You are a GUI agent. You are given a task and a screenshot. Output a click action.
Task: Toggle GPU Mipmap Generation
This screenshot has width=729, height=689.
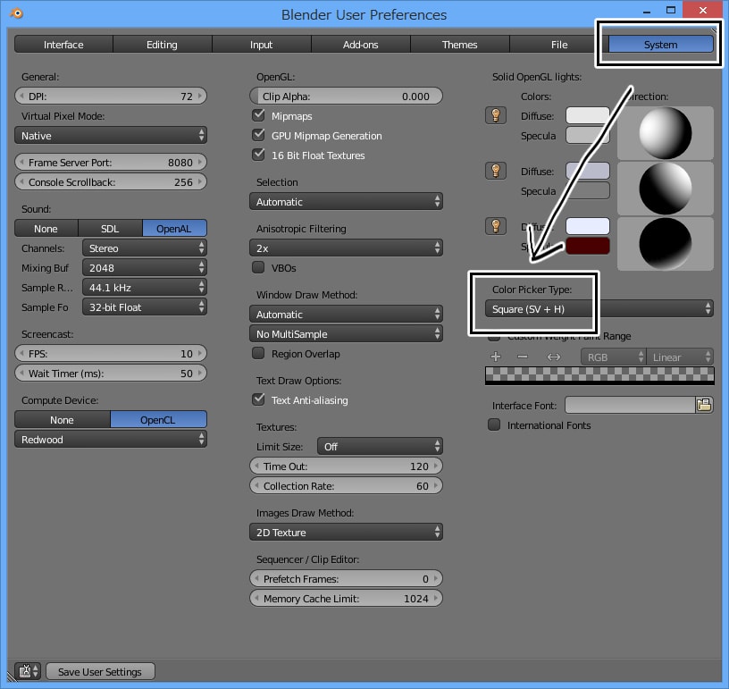(258, 135)
